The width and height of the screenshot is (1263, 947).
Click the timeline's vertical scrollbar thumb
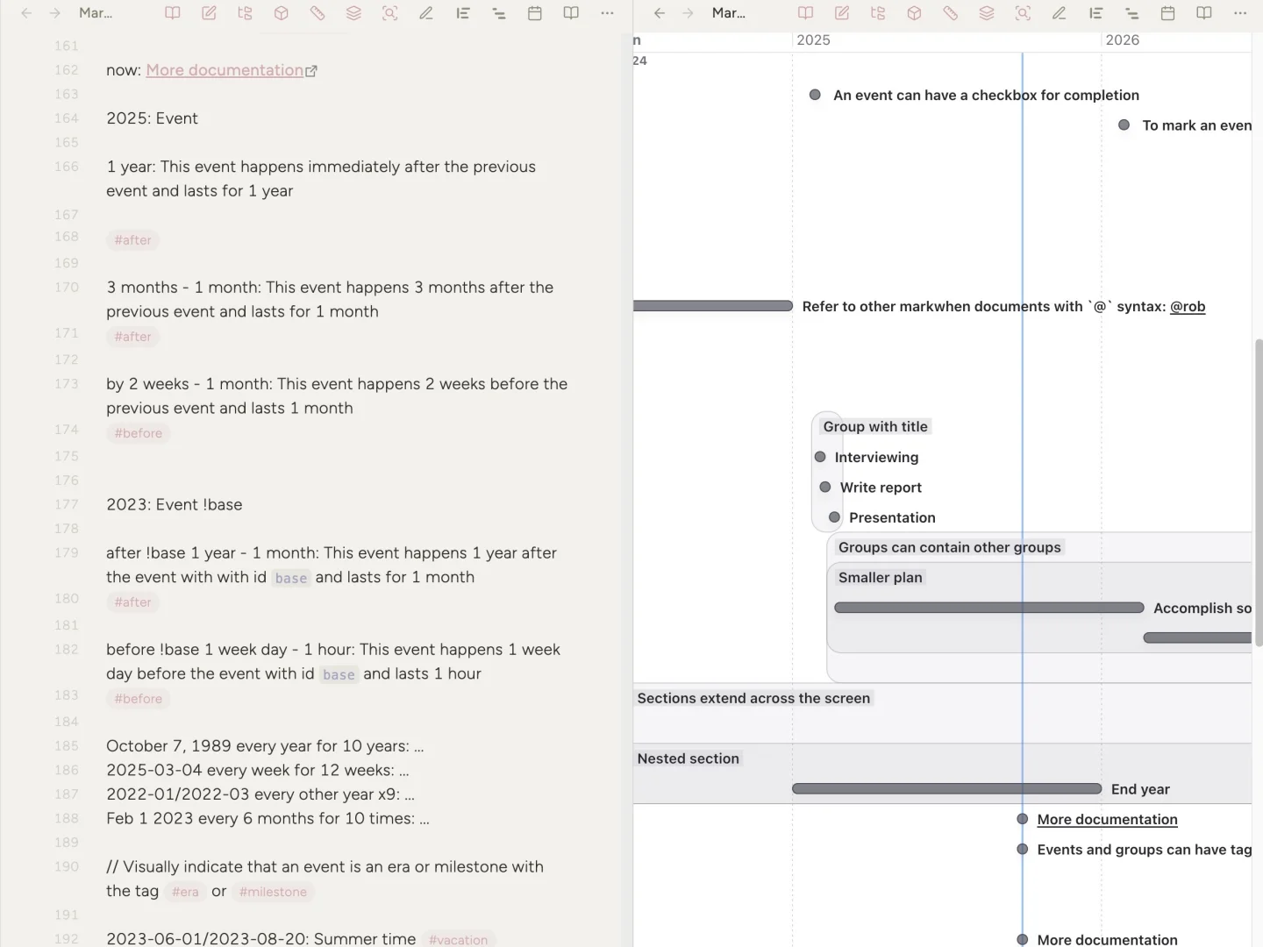(1259, 493)
